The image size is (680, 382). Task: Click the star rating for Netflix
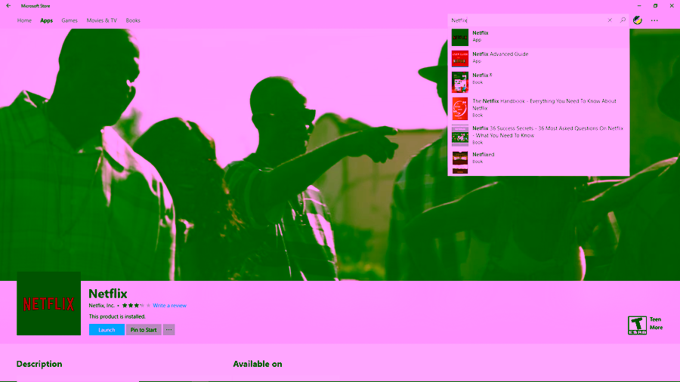tap(132, 306)
